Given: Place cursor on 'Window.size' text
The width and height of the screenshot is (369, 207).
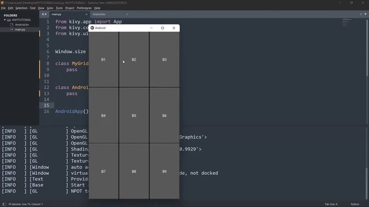Looking at the screenshot, I should [x=70, y=52].
